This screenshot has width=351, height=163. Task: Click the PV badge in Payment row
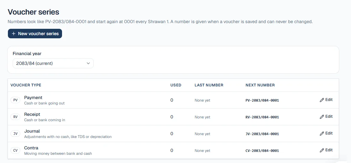coord(16,100)
